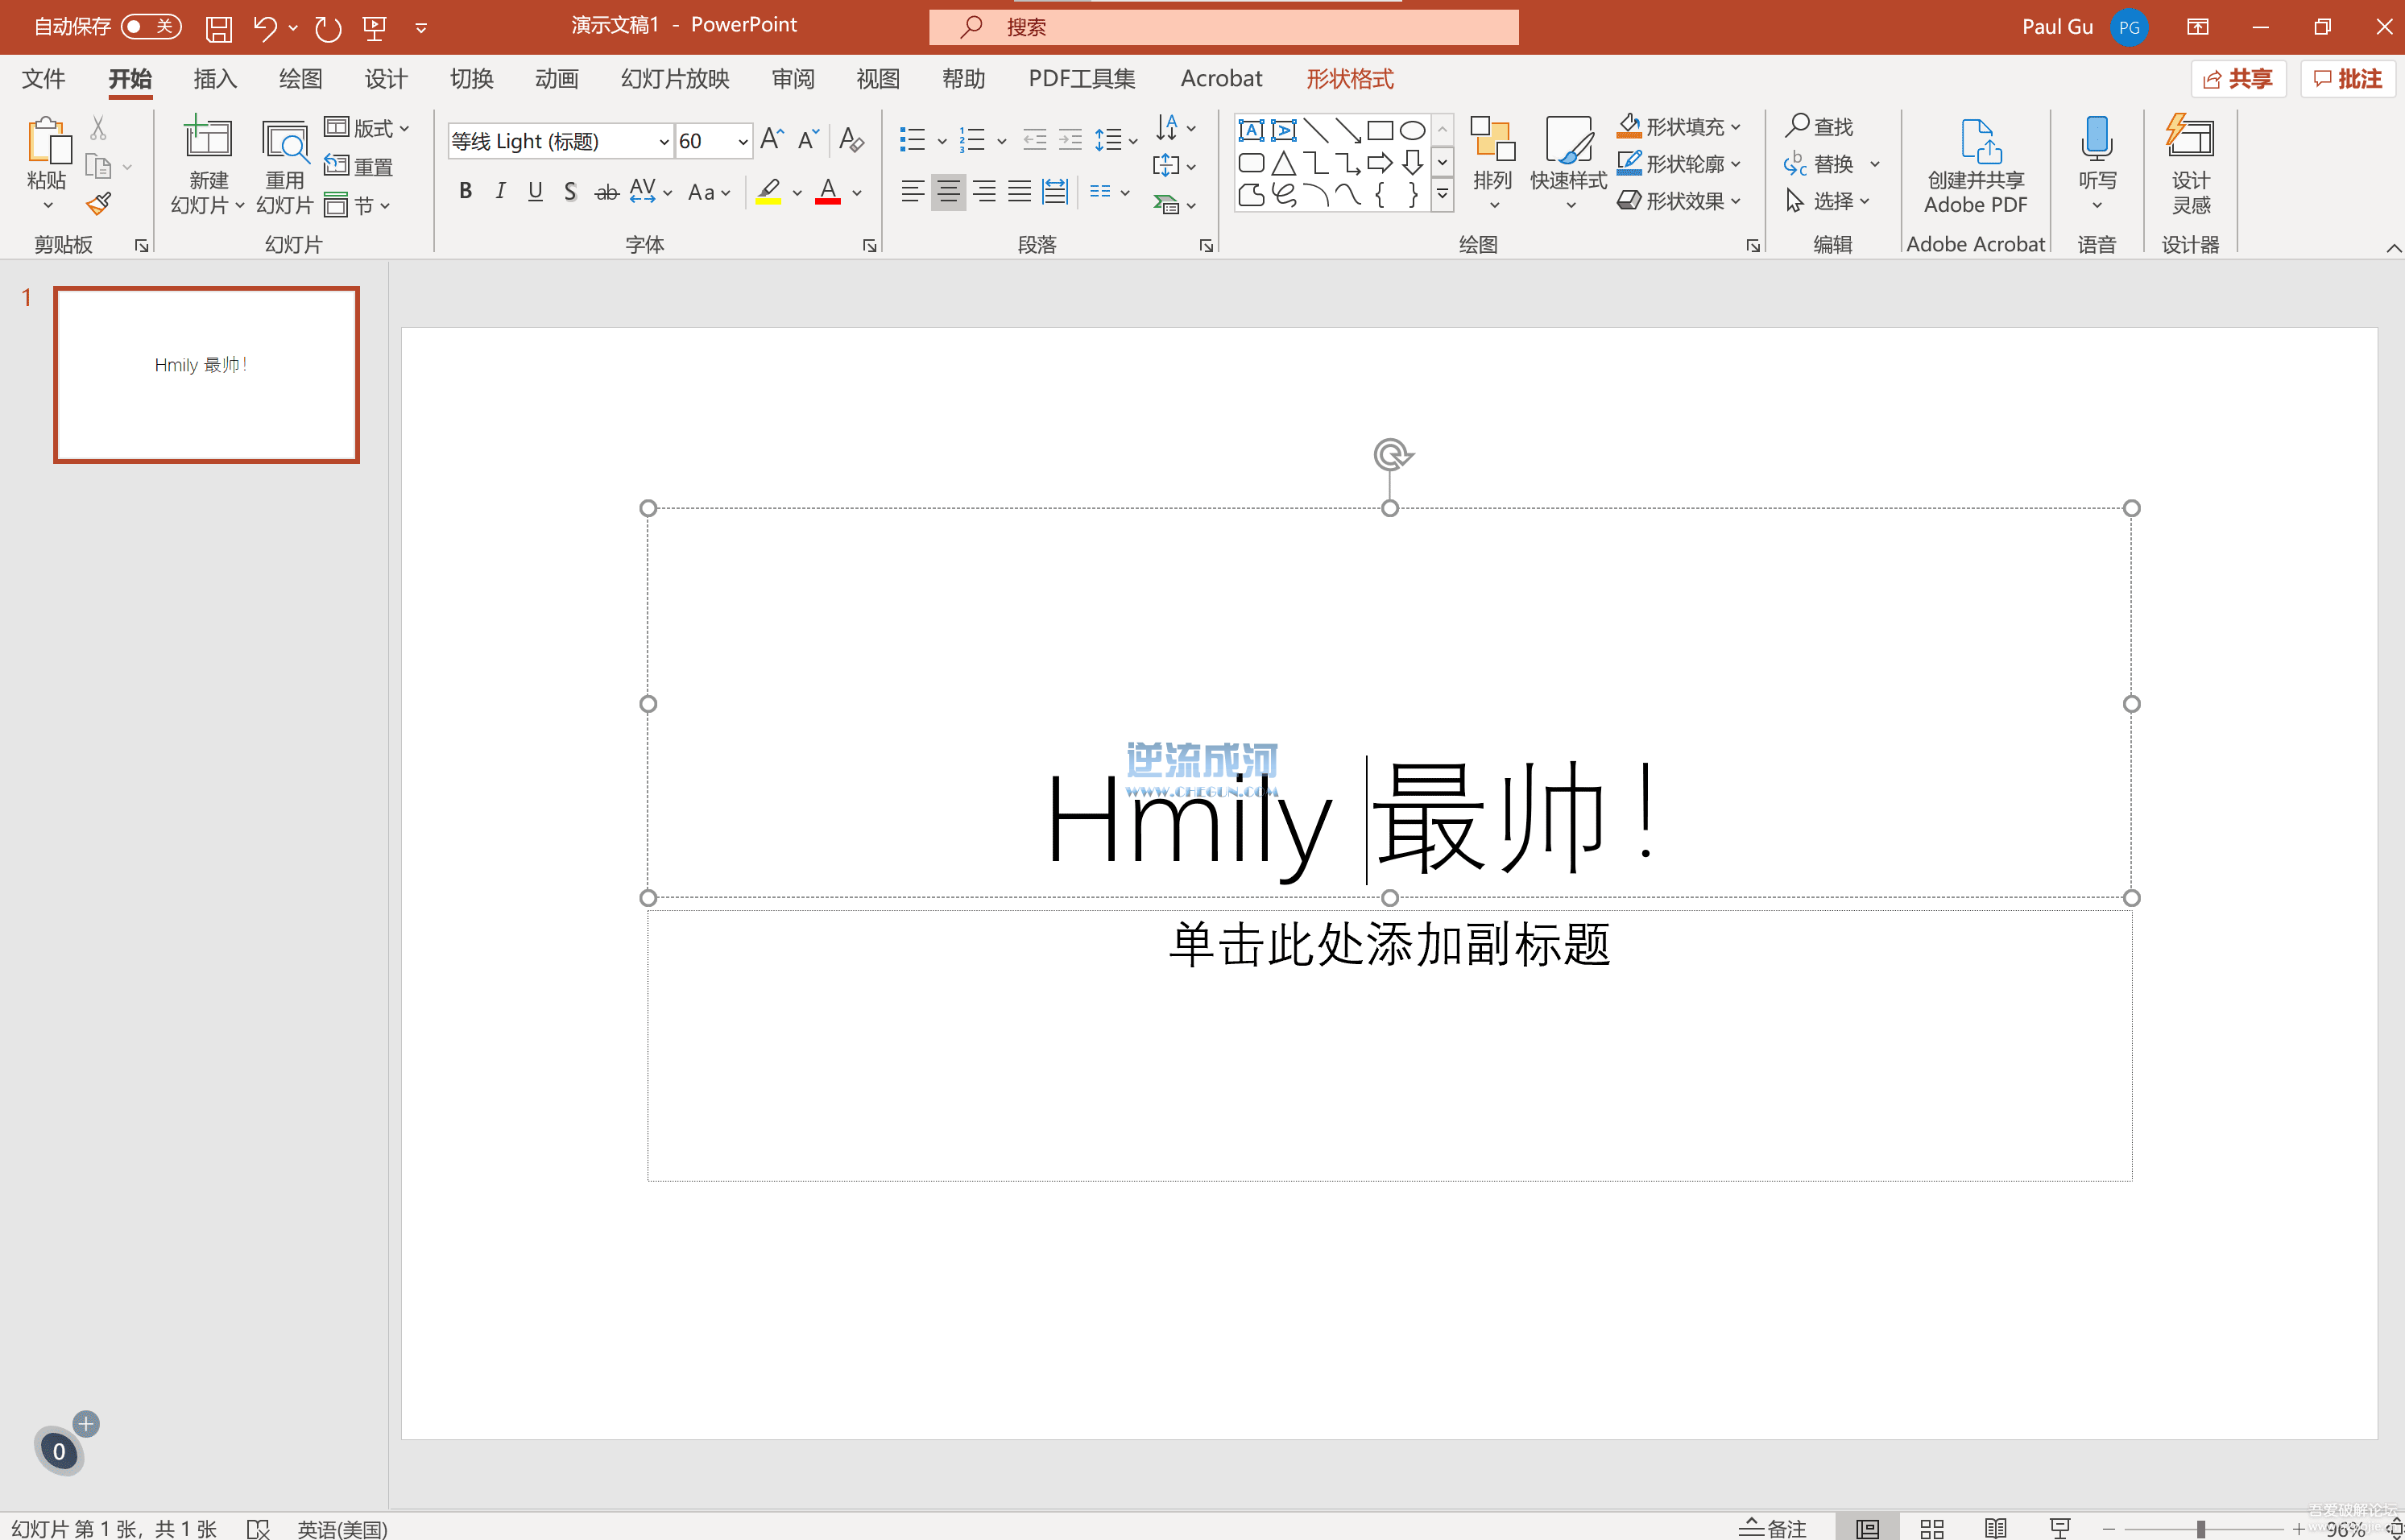
Task: Select the right arrow shape in gallery
Action: [1379, 162]
